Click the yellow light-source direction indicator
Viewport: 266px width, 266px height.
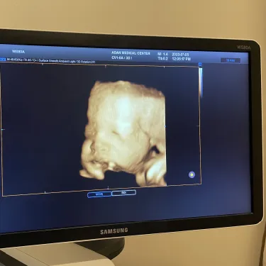pyautogui.click(x=192, y=174)
